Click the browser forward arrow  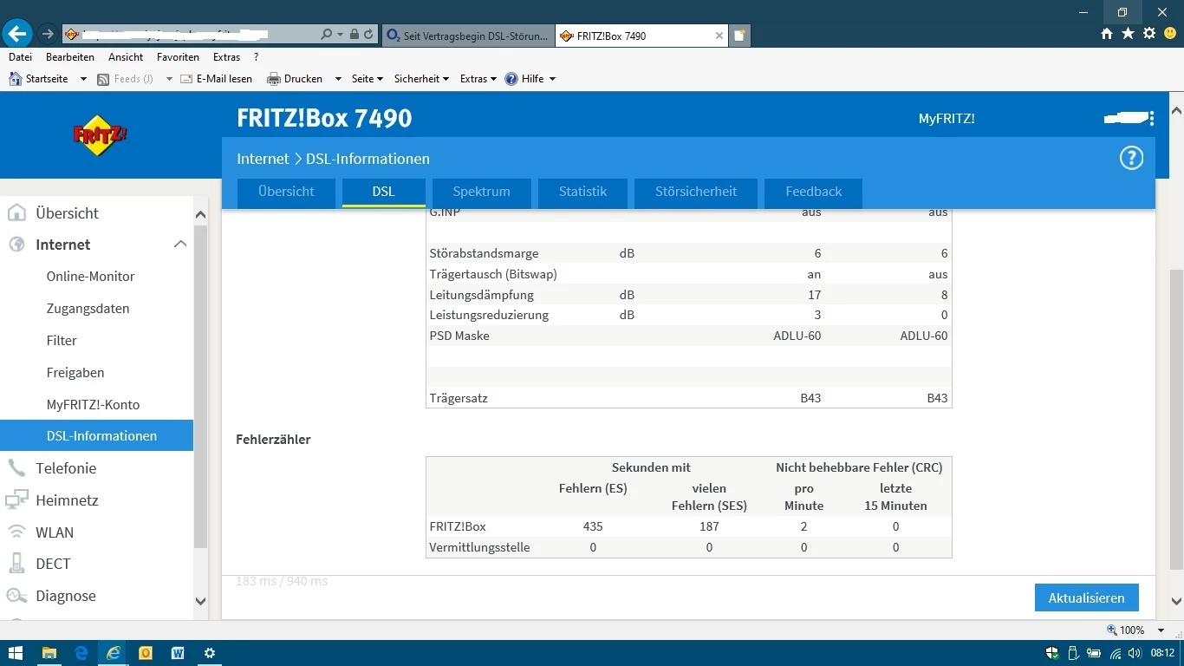coord(49,35)
